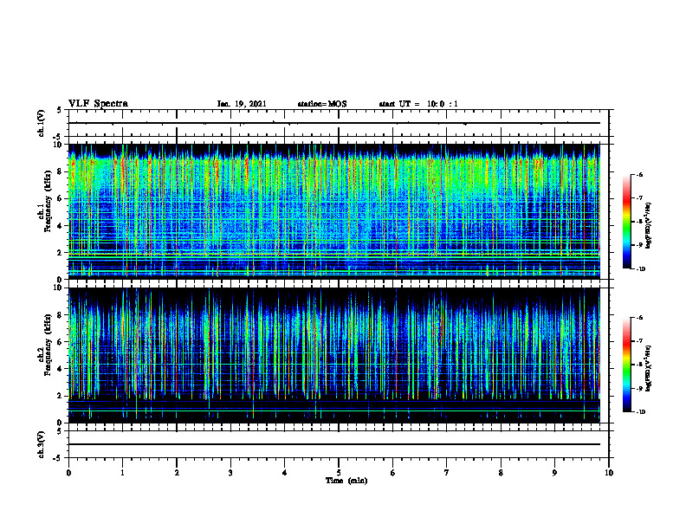686x530 pixels.
Task: Click the "start UT = 10:0 :1" header text
Action: (418, 104)
